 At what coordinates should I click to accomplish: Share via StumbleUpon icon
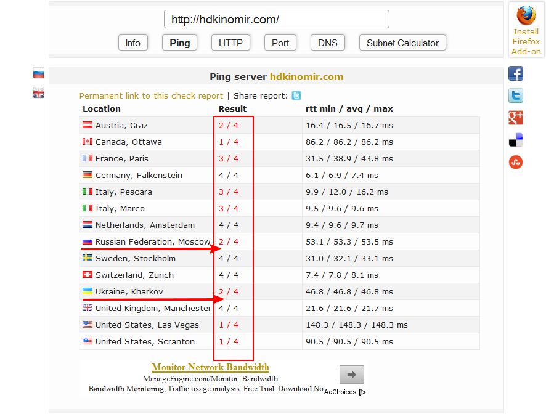coord(516,162)
